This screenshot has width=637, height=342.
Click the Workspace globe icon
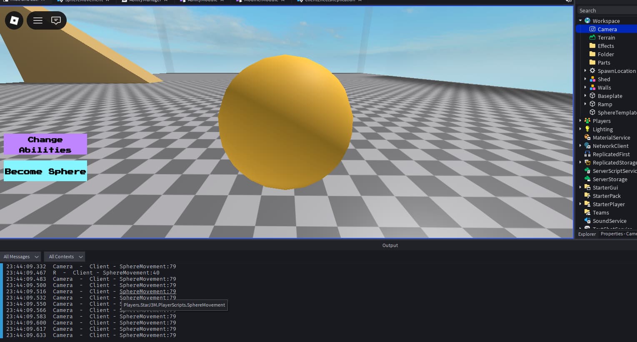(587, 21)
